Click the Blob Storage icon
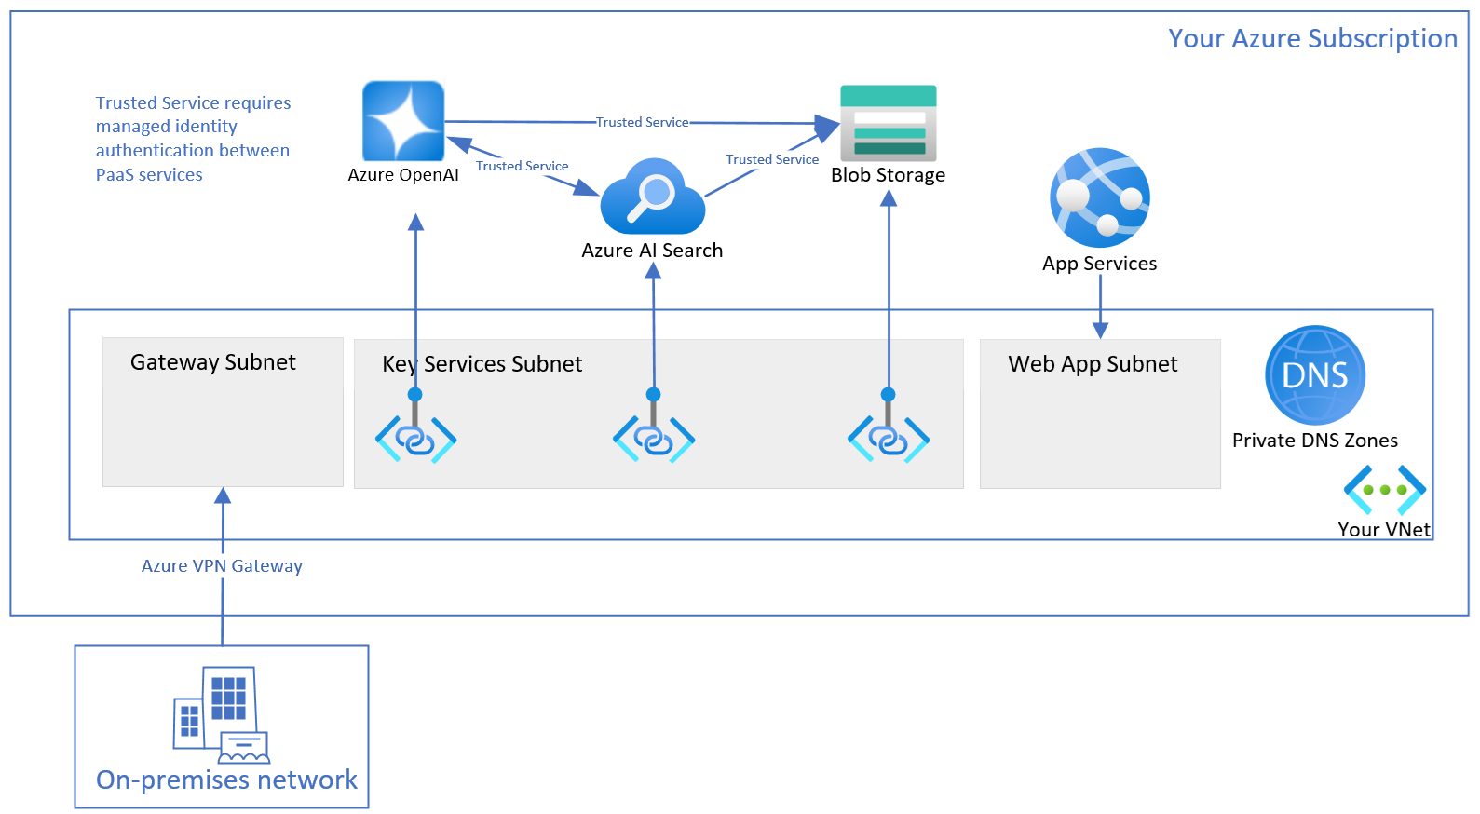This screenshot has height=814, width=1480. pyautogui.click(x=888, y=123)
